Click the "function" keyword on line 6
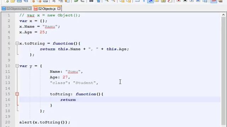Viewport: 227px width, 127px height. [63, 43]
